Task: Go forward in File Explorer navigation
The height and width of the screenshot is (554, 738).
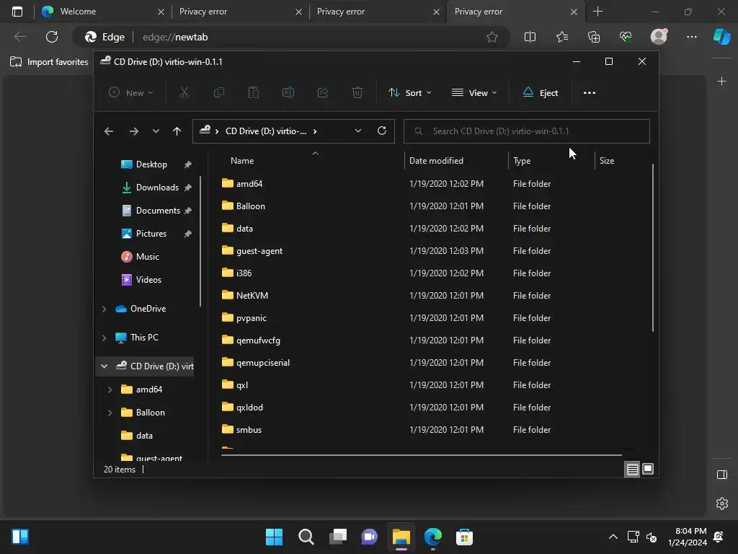Action: point(133,131)
